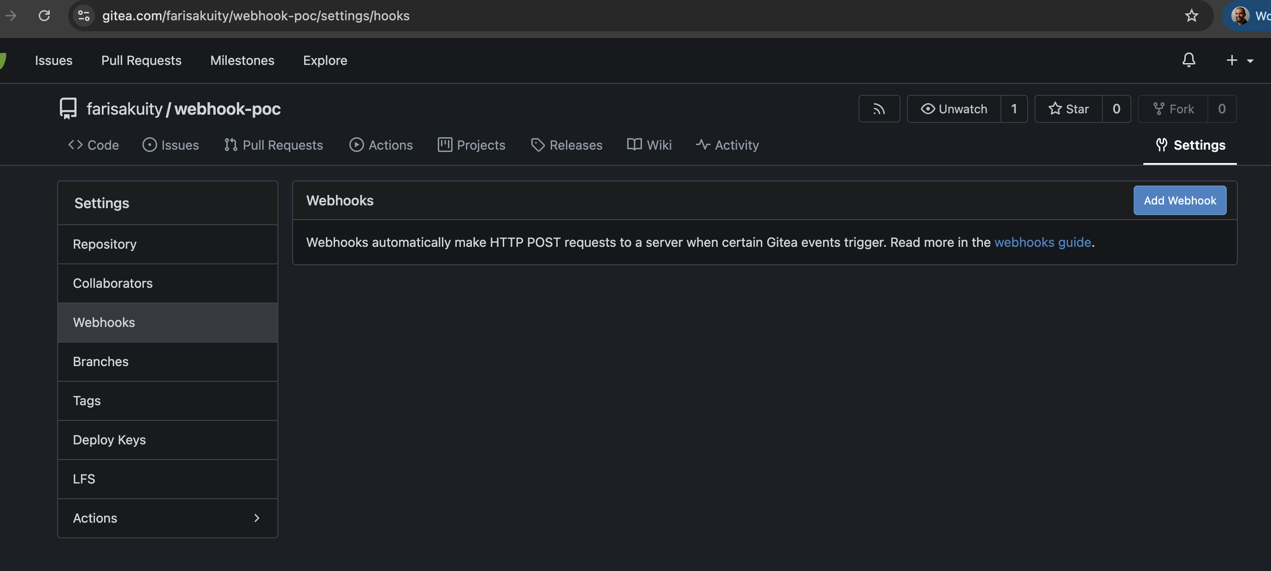Click the browser forward arrow
This screenshot has width=1271, height=571.
(x=11, y=16)
